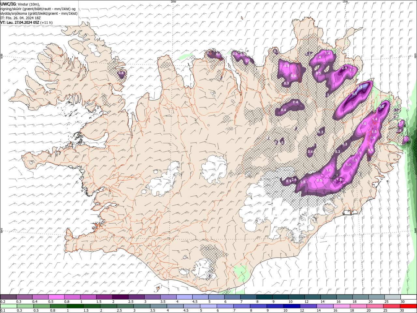Select dark green rain swatch at 1

(x=75, y=306)
